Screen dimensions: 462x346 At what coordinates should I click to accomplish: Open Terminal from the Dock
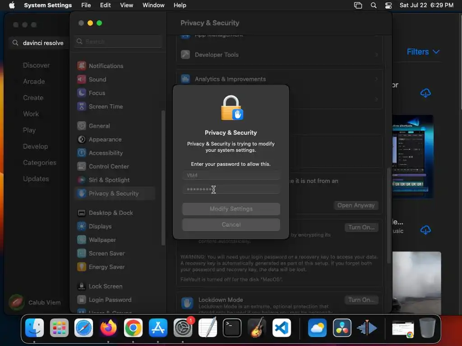(232, 328)
